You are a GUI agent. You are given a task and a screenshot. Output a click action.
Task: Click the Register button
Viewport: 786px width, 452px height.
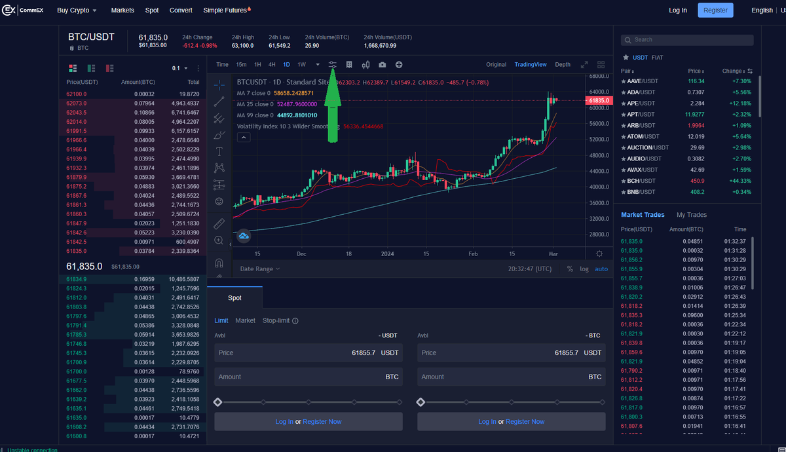pos(715,10)
